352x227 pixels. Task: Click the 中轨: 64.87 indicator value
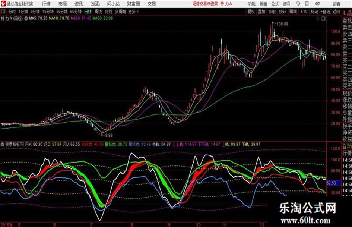click(161, 145)
